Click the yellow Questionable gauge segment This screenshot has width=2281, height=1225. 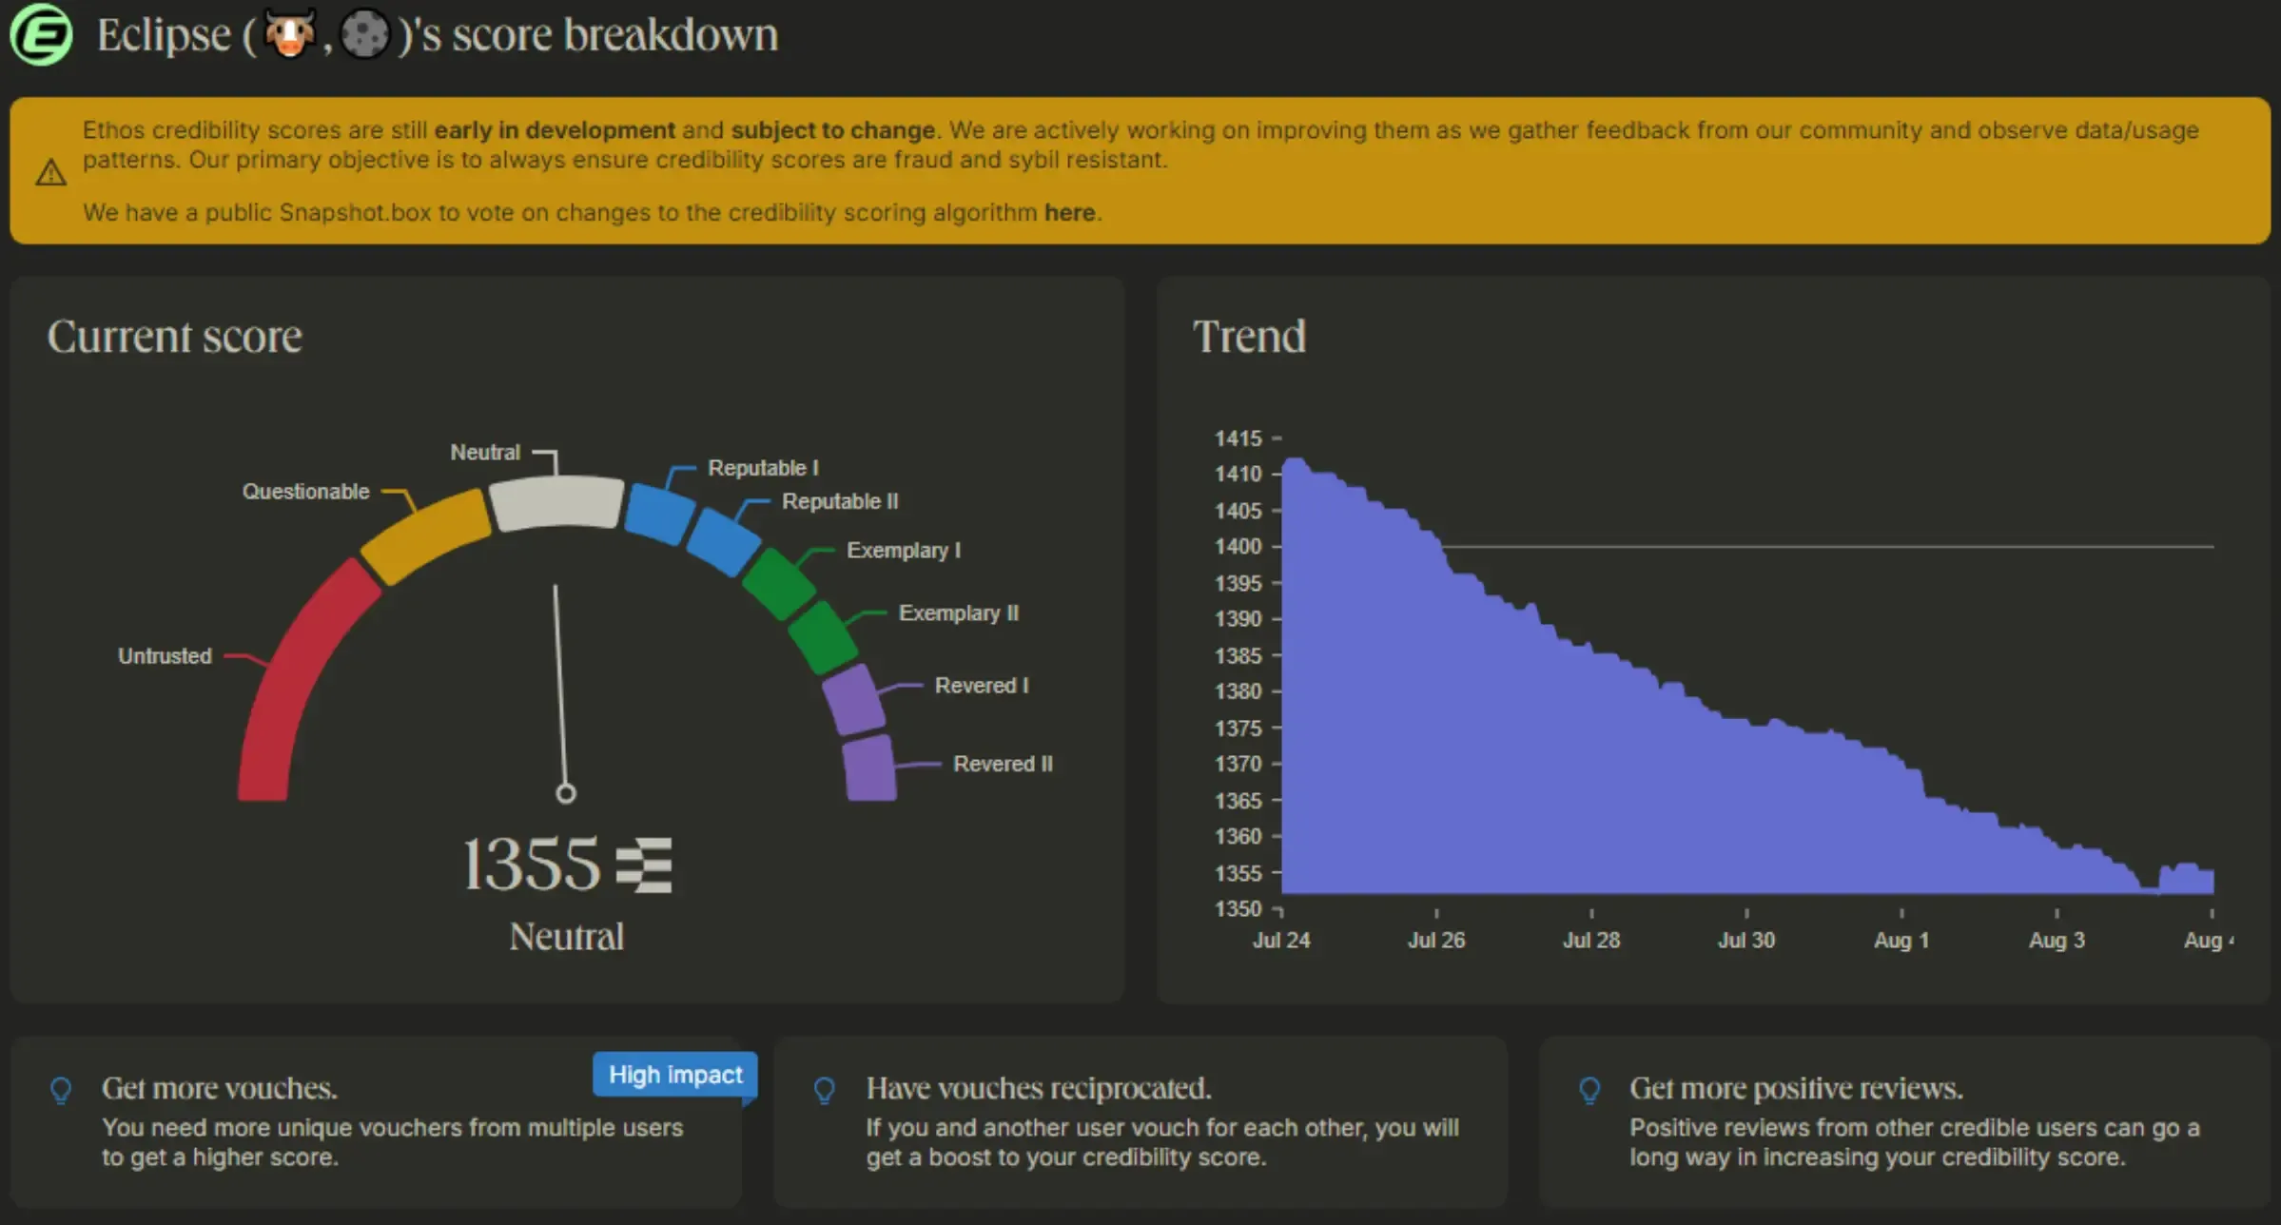[426, 535]
